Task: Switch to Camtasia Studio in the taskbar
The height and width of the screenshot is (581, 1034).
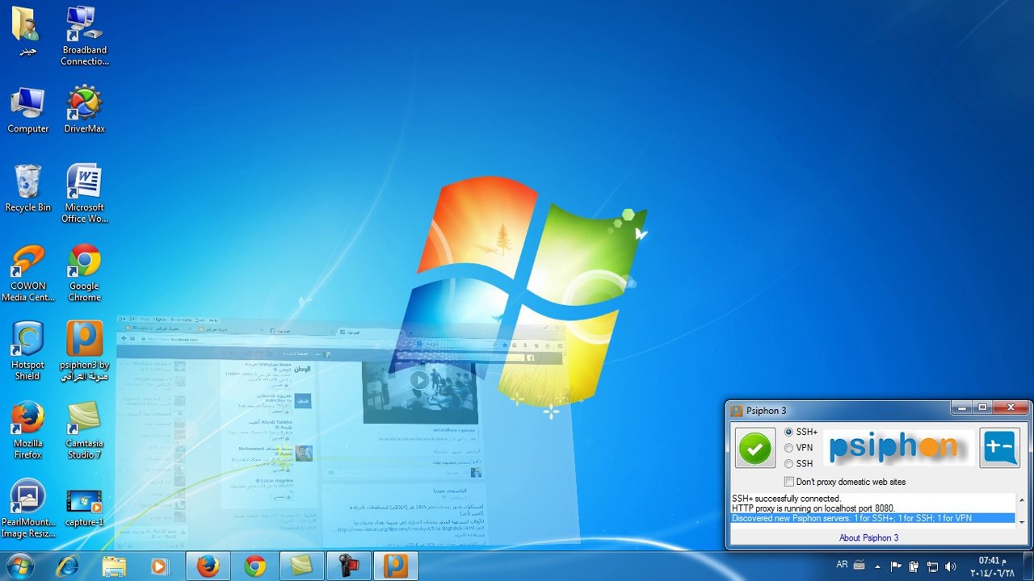Action: tap(301, 566)
